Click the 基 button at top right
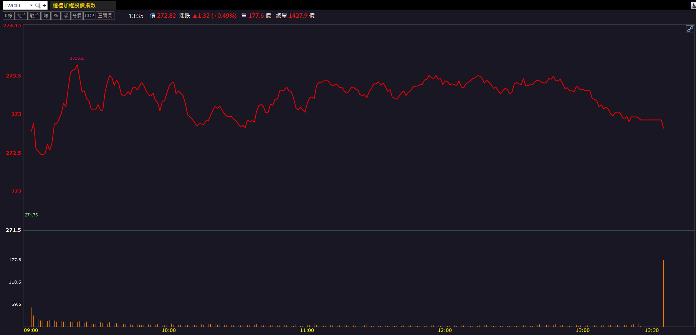 point(693,5)
